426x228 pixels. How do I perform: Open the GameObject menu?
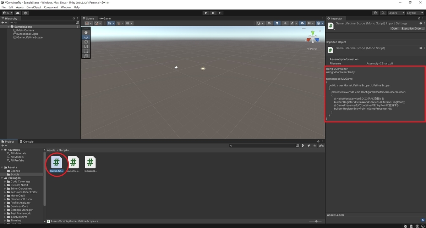34,7
